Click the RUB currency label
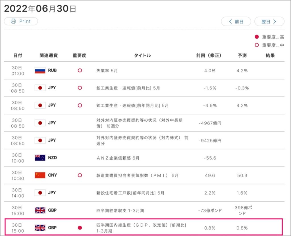The width and height of the screenshot is (291, 236). click(x=52, y=70)
